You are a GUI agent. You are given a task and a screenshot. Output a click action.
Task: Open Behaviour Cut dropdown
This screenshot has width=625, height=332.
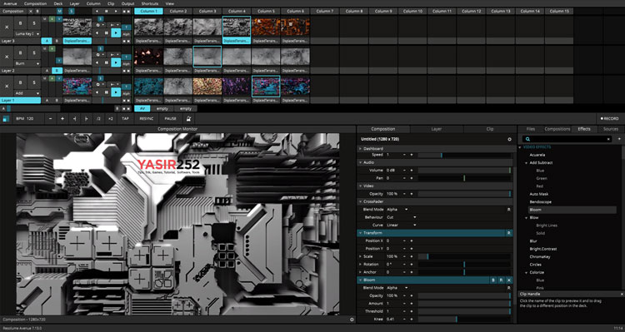tap(401, 217)
